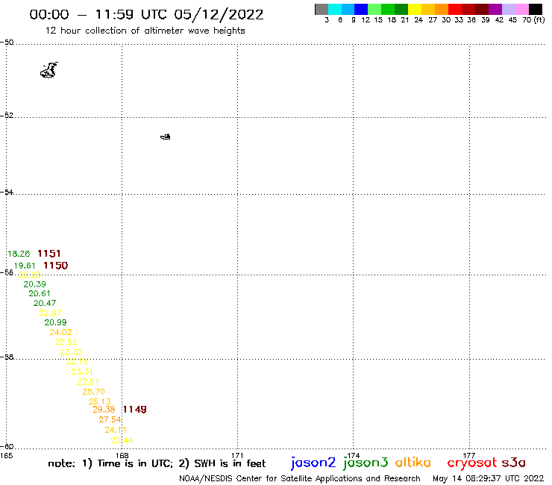Click the date range title at top

click(146, 14)
